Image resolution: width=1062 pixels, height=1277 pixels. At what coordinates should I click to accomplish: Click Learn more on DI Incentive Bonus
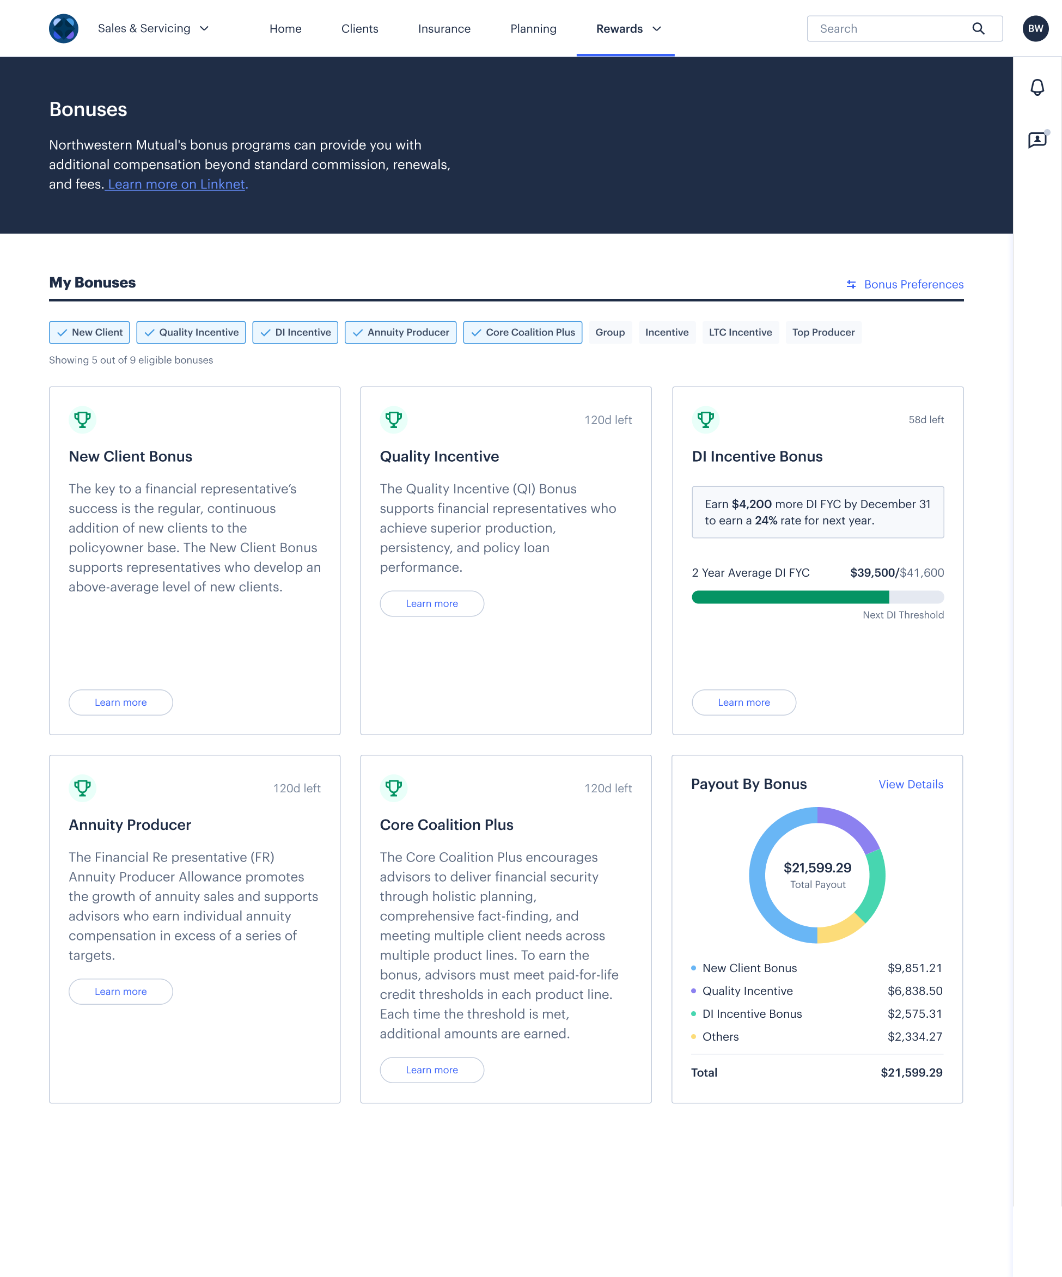click(x=744, y=702)
